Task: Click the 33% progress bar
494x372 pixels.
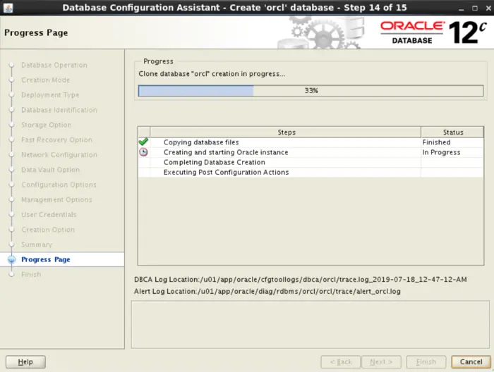Action: (311, 91)
